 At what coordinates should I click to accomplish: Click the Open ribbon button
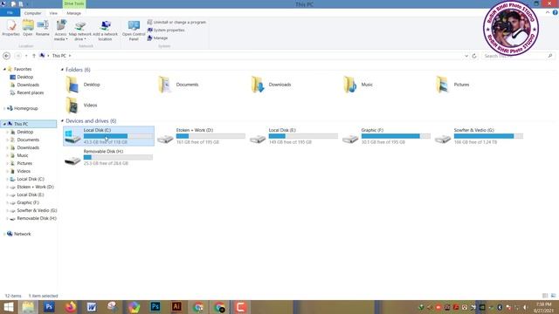[28, 28]
